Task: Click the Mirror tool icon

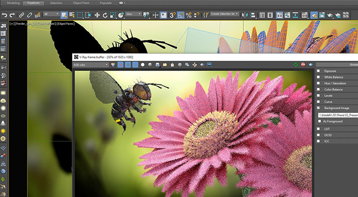Action: (245, 15)
